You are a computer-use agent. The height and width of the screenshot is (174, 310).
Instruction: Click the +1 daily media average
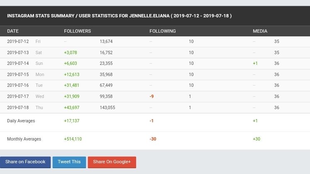[x=255, y=121]
